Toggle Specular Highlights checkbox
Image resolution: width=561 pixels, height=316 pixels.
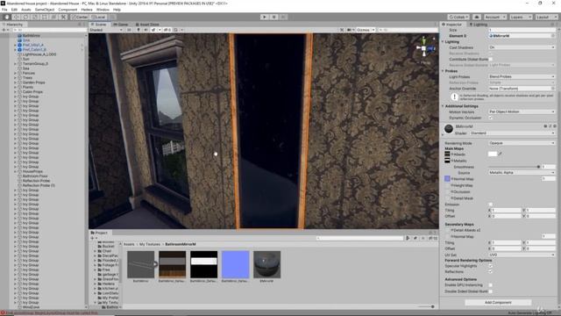point(491,266)
